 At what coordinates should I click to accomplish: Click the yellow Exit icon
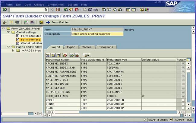coord(71,10)
